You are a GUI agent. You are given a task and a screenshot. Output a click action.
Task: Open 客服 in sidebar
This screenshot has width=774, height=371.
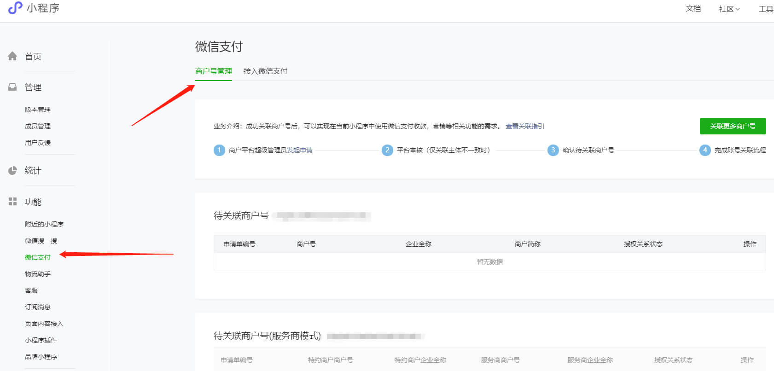31,290
